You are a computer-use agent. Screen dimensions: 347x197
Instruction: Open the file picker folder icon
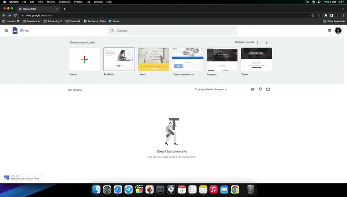268,89
